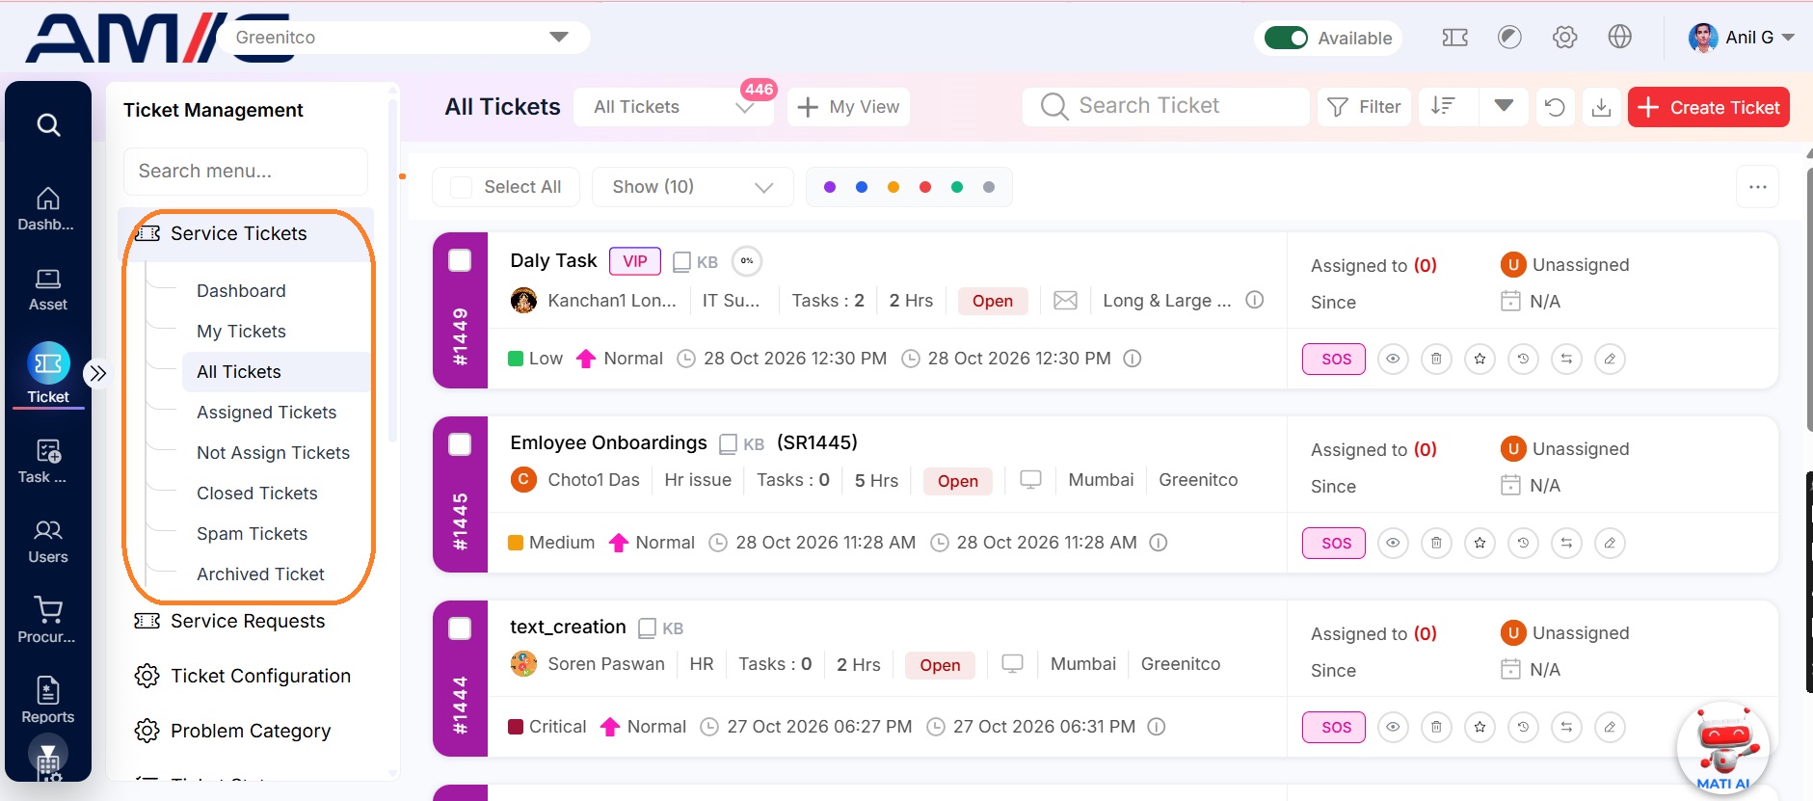Open the Procurement cart icon
The height and width of the screenshot is (801, 1813).
[48, 621]
